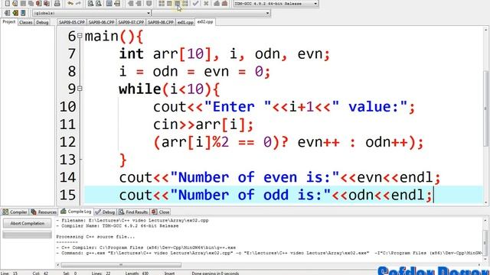This screenshot has width=490, height=275.
Task: Click line number 12 in the gutter
Action: point(68,142)
